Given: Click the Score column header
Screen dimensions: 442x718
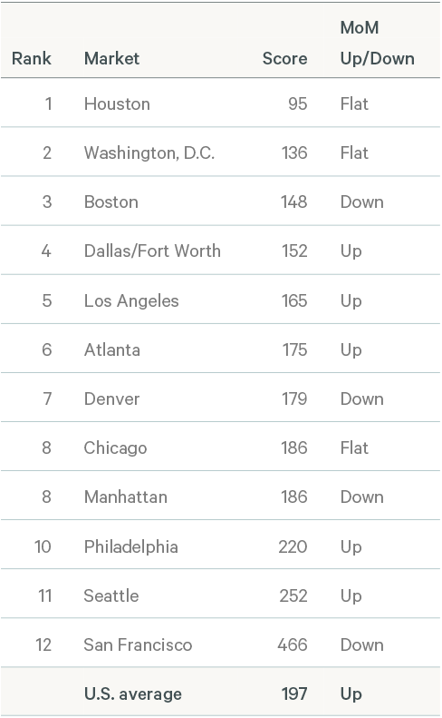Looking at the screenshot, I should coord(284,59).
